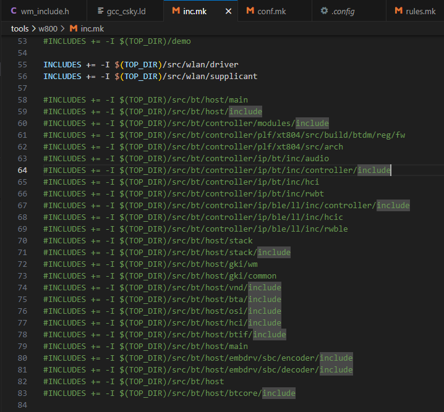Click line number 53 in the gutter

coord(22,41)
